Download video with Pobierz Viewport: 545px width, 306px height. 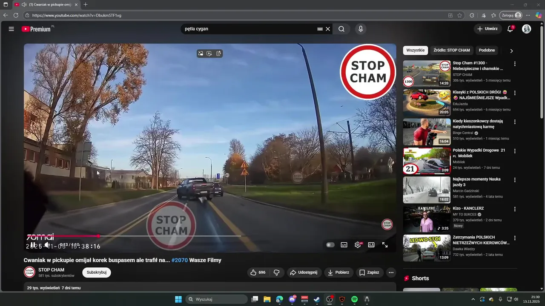pyautogui.click(x=338, y=272)
